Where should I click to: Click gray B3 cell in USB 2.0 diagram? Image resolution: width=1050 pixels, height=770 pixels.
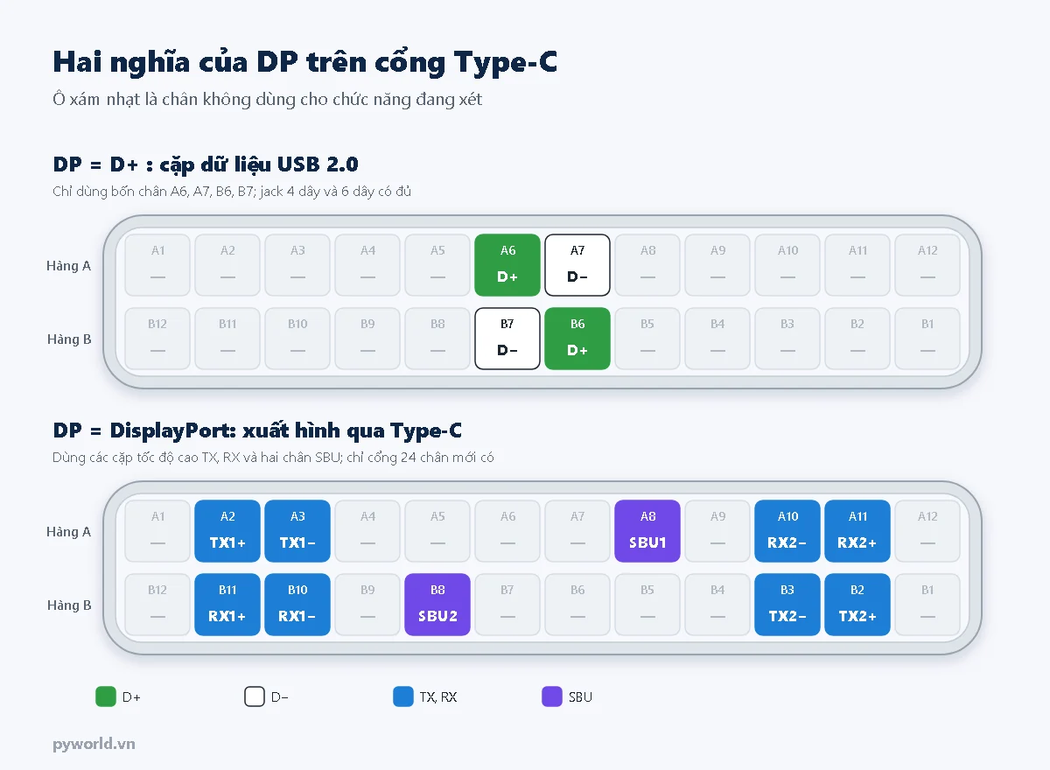[787, 339]
